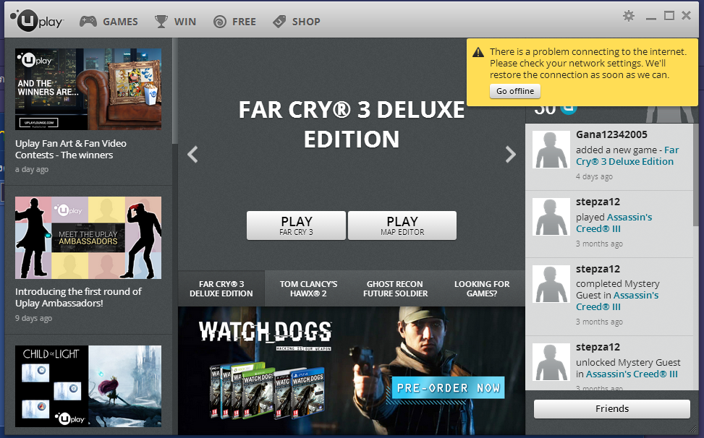This screenshot has width=704, height=438.
Task: Click the gamepad icon beside GAMES
Action: point(88,22)
